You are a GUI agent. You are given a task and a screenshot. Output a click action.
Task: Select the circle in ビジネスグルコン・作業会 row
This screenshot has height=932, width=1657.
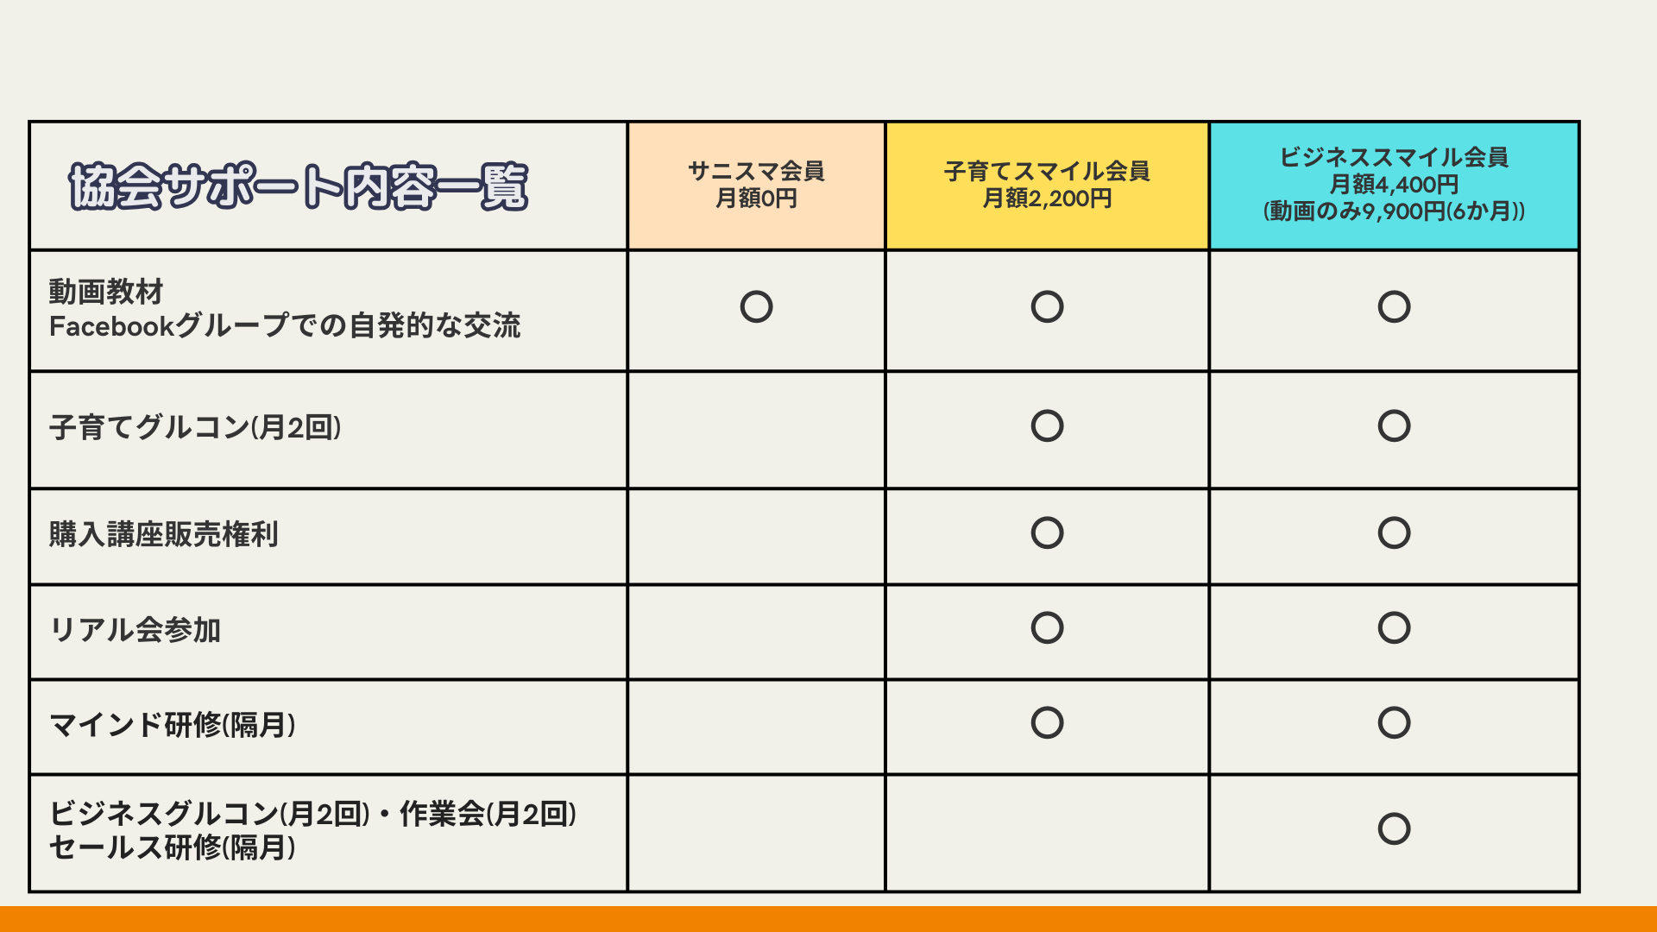[1394, 829]
